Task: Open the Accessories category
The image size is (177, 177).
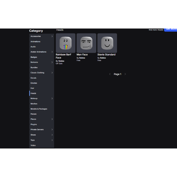Action: (42, 36)
